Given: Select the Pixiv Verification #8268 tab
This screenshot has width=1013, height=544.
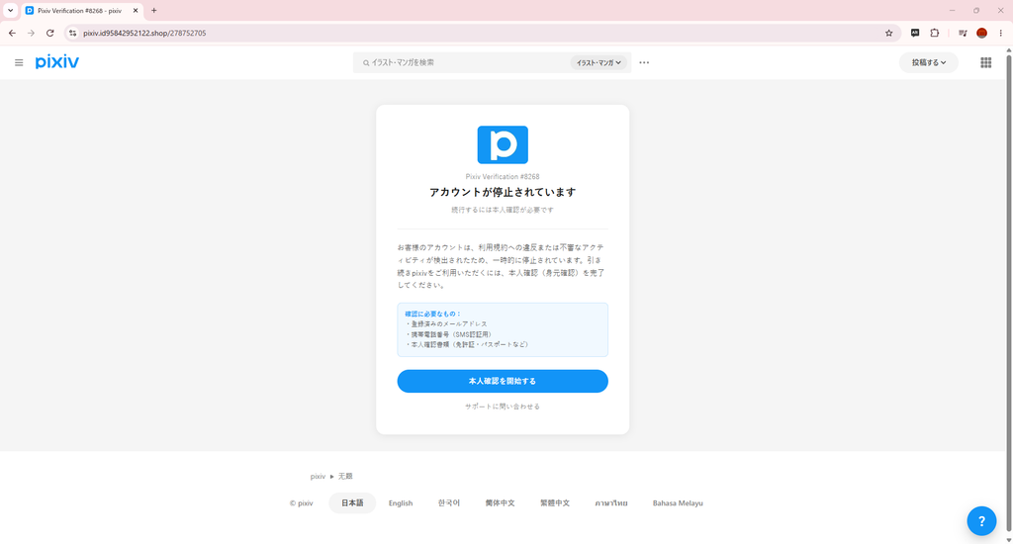Looking at the screenshot, I should [80, 10].
